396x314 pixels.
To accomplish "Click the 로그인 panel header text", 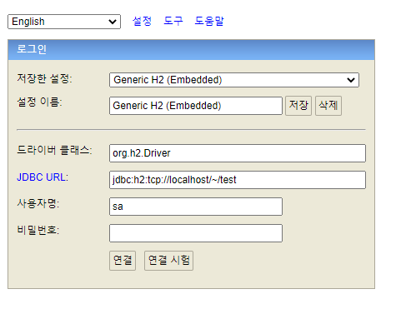I will point(32,49).
